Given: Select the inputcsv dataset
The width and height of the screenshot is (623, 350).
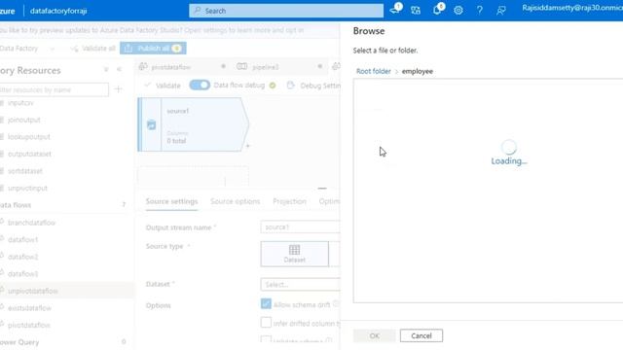Looking at the screenshot, I should pyautogui.click(x=19, y=103).
